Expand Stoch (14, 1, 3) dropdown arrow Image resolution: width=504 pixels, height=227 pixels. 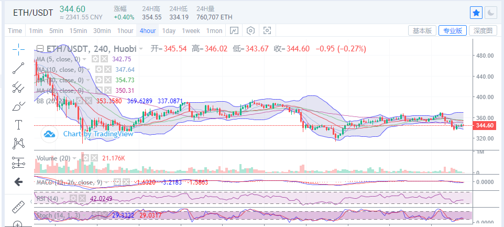84,215
